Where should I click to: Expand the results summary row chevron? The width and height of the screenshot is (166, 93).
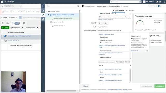click(x=9, y=46)
